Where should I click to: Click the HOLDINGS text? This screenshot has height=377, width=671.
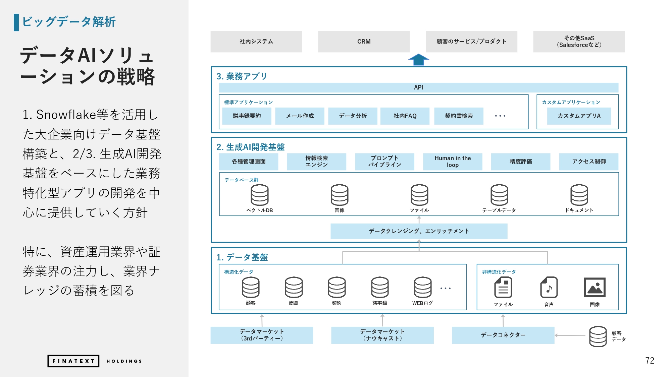[124, 361]
